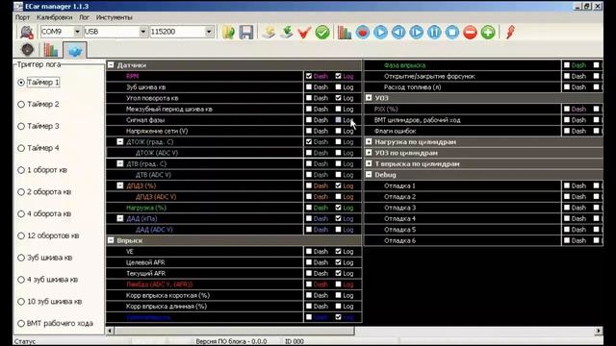Open the Порт menu

pos(22,17)
